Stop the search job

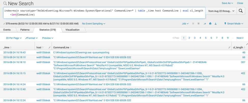(198, 24)
